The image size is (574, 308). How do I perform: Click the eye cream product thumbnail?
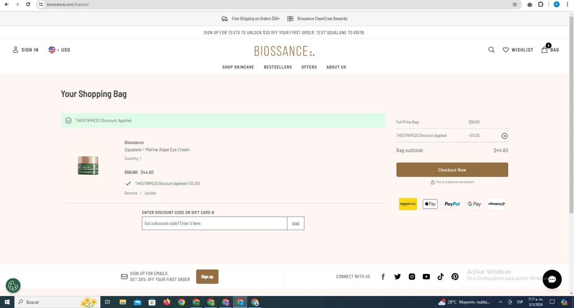[88, 165]
